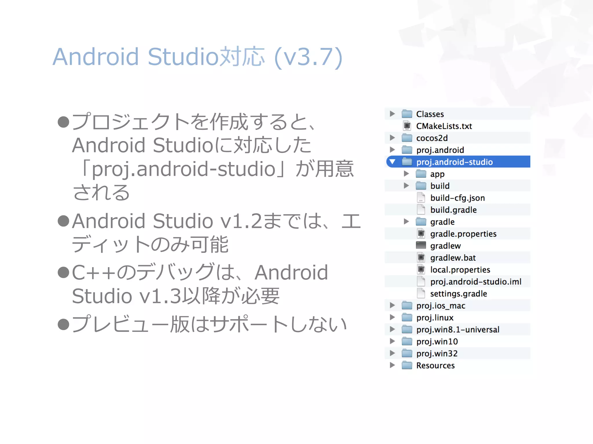The width and height of the screenshot is (593, 444).
Task: Select the text 'settings.gradle'
Action: pos(459,294)
